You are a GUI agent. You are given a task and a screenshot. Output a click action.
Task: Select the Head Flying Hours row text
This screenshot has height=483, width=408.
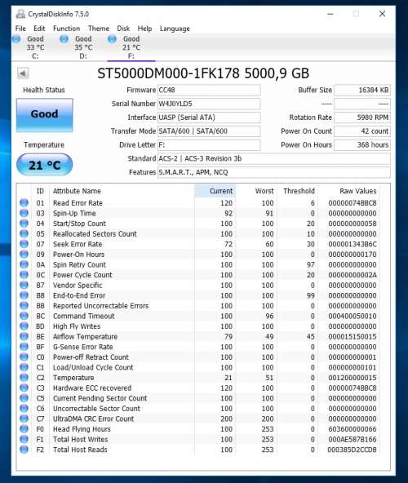[82, 429]
